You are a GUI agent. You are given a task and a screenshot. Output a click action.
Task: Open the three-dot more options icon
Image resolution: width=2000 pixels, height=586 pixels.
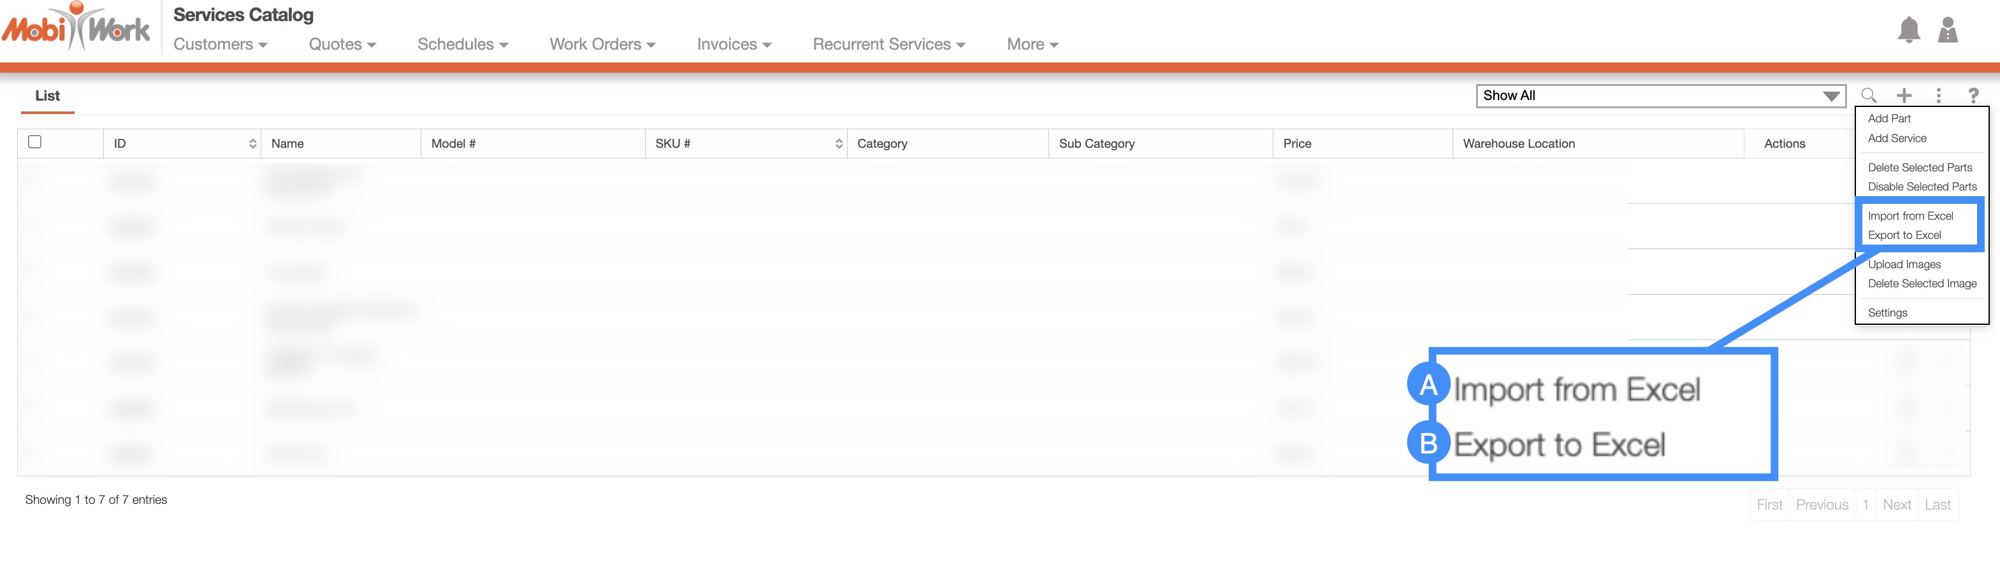click(1939, 96)
